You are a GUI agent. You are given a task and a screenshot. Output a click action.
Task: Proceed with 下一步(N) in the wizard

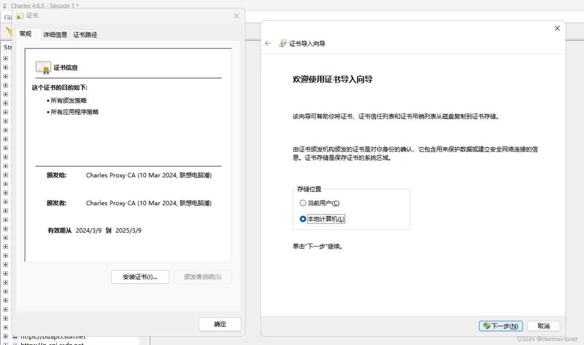pyautogui.click(x=501, y=326)
